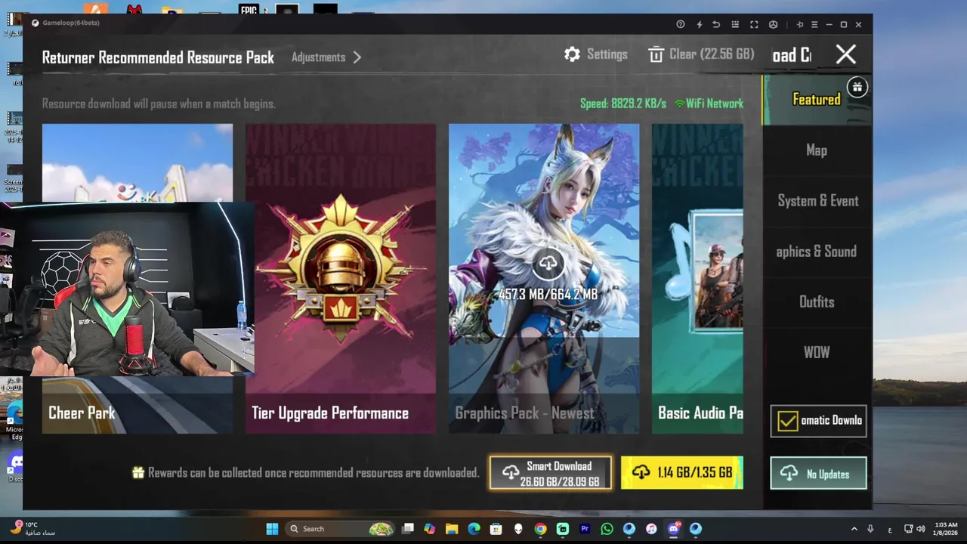Switch to the Outfits tab
Viewport: 967px width, 544px height.
pyautogui.click(x=817, y=302)
